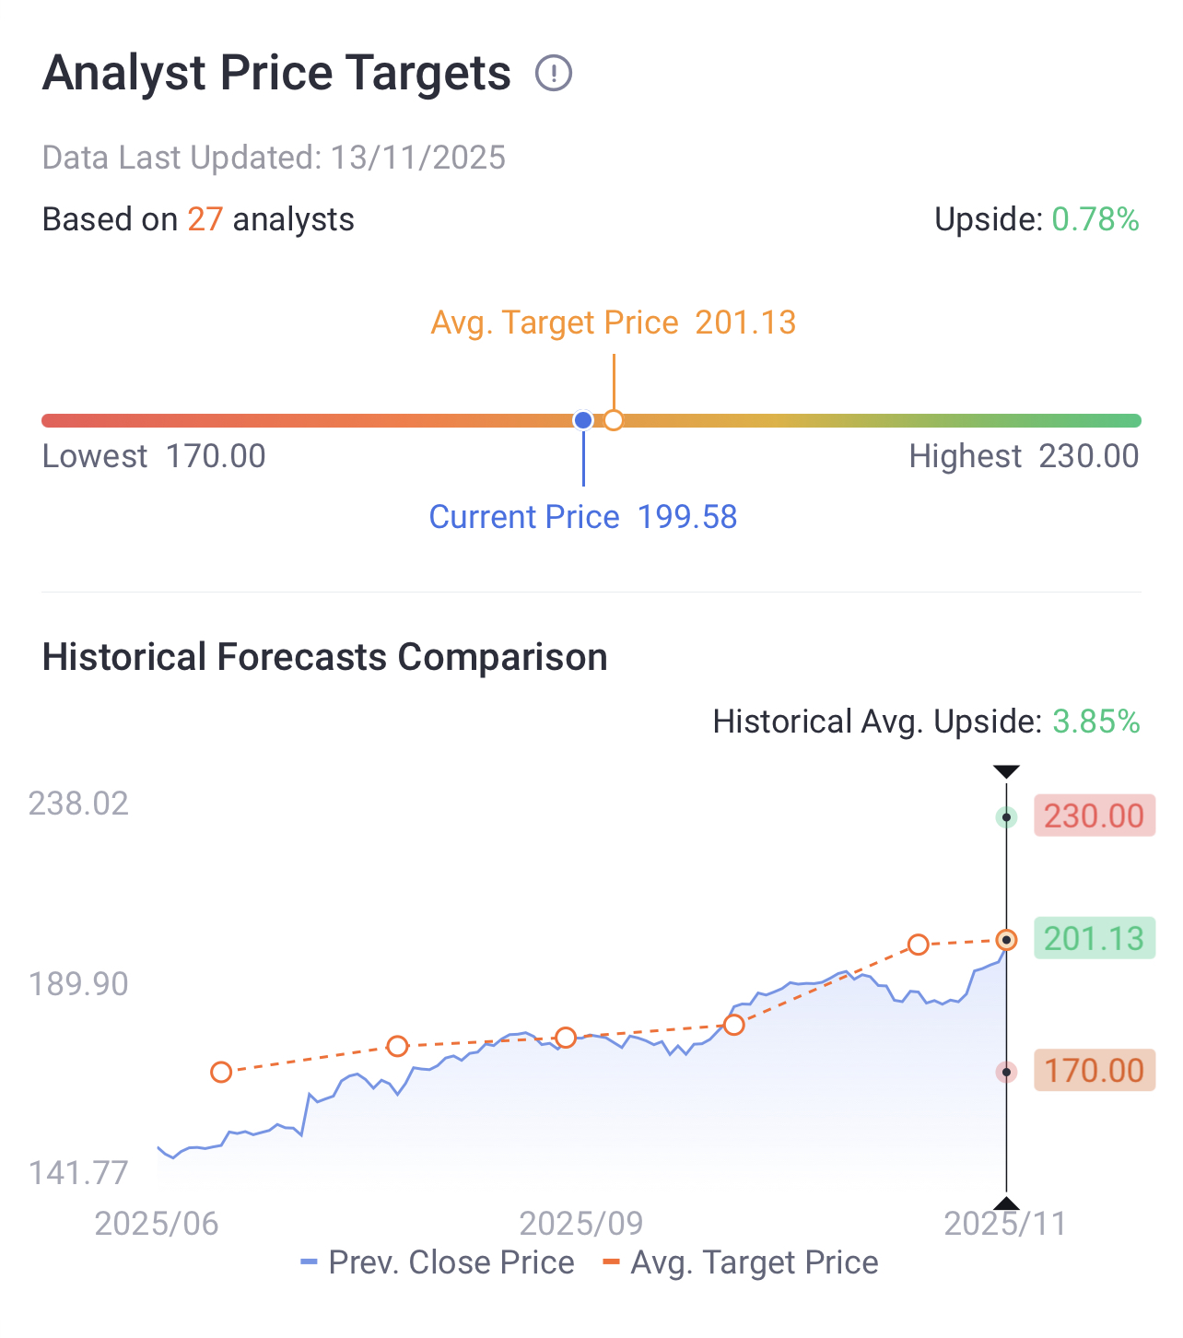Toggle the Prev. Close Price legend series
Screen dimensions: 1183x1338
coord(438,1262)
